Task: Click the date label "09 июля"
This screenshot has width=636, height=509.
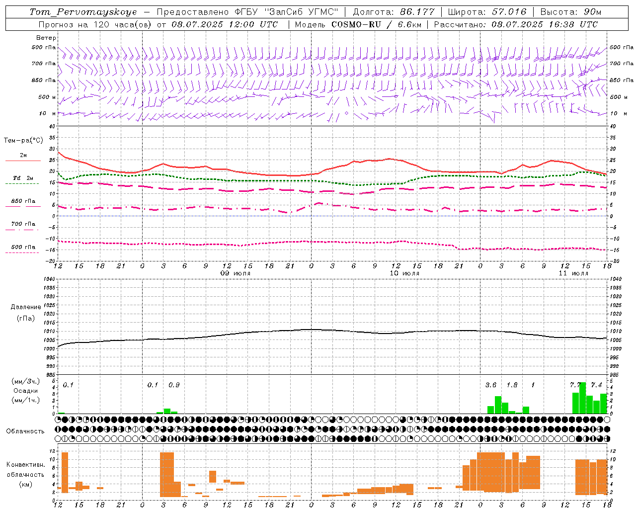Action: point(236,273)
